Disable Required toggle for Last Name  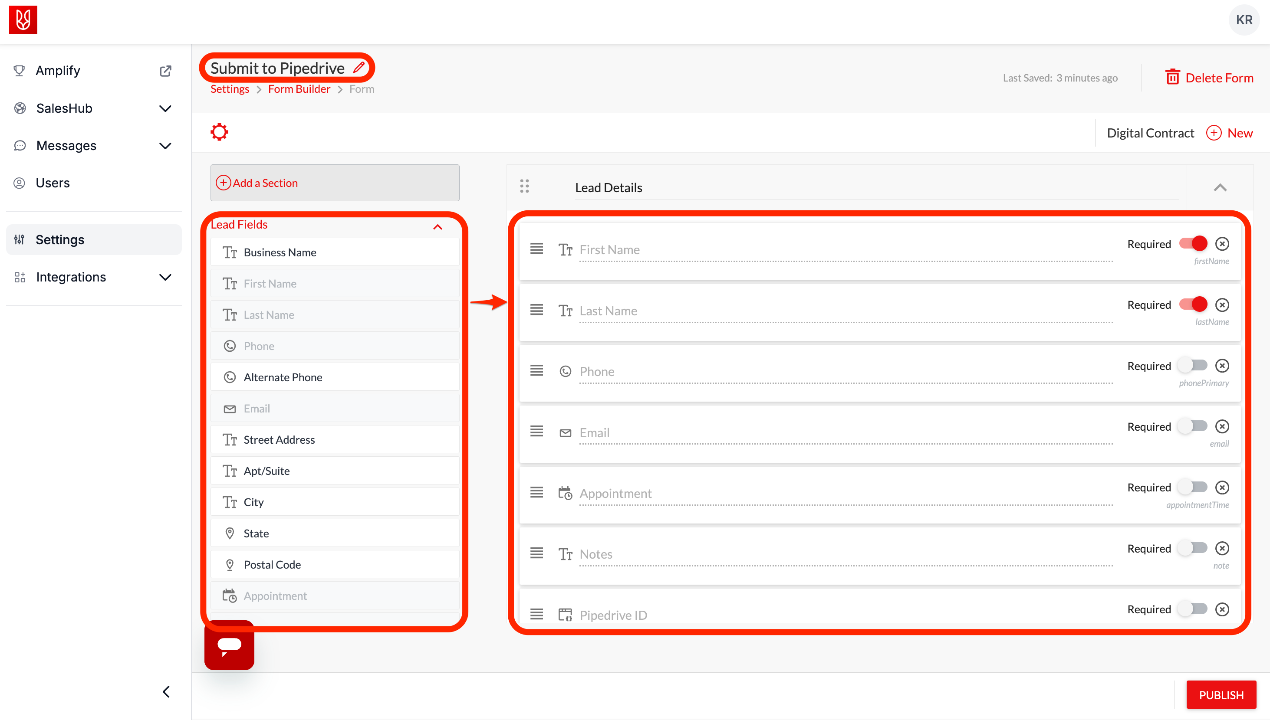coord(1193,304)
